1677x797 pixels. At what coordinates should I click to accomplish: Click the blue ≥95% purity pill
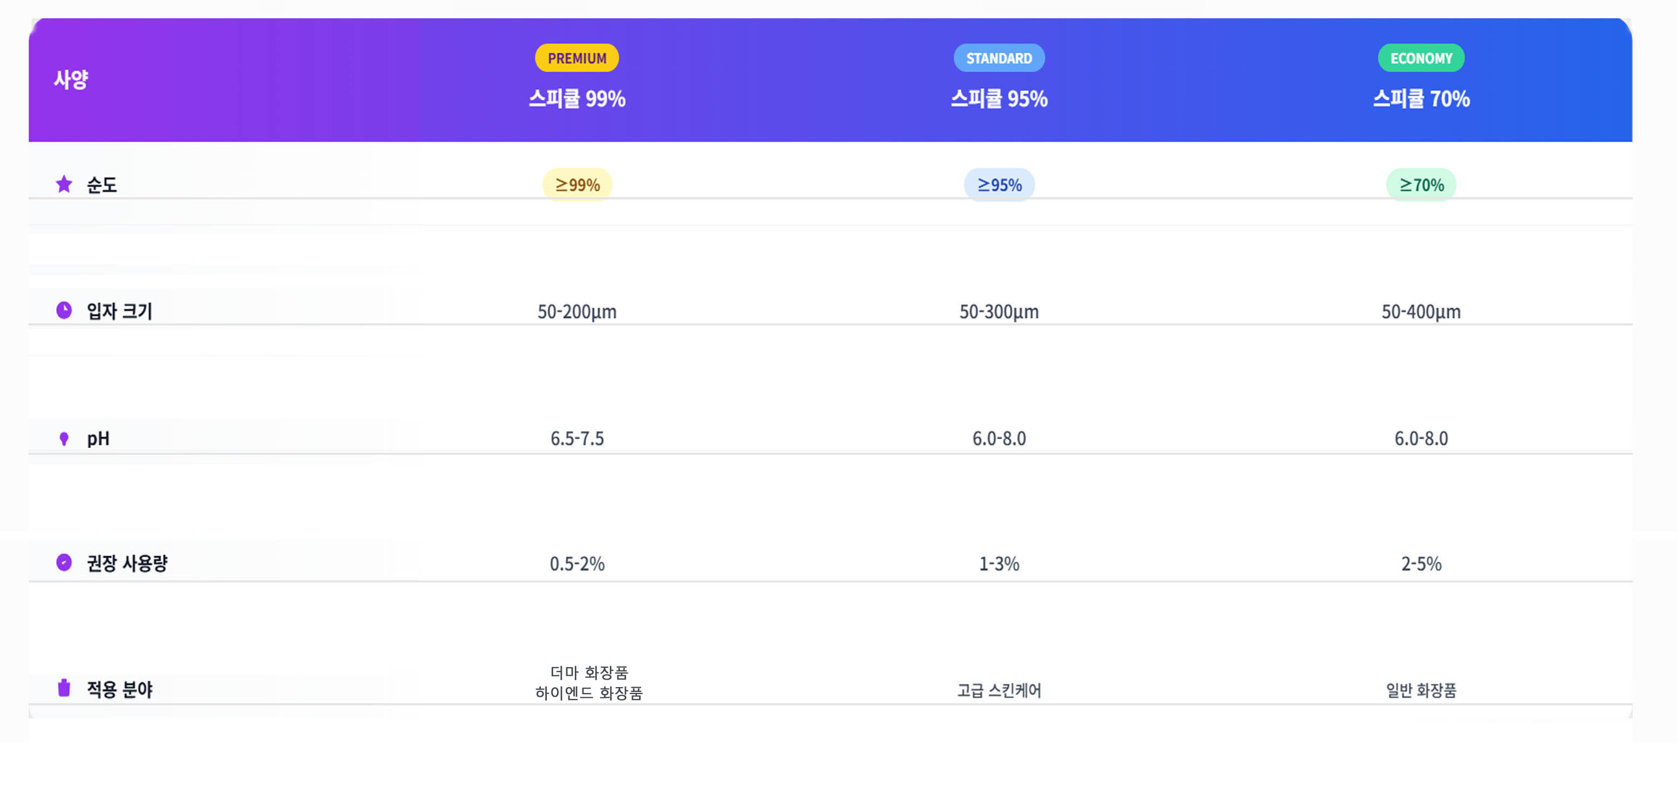click(999, 185)
